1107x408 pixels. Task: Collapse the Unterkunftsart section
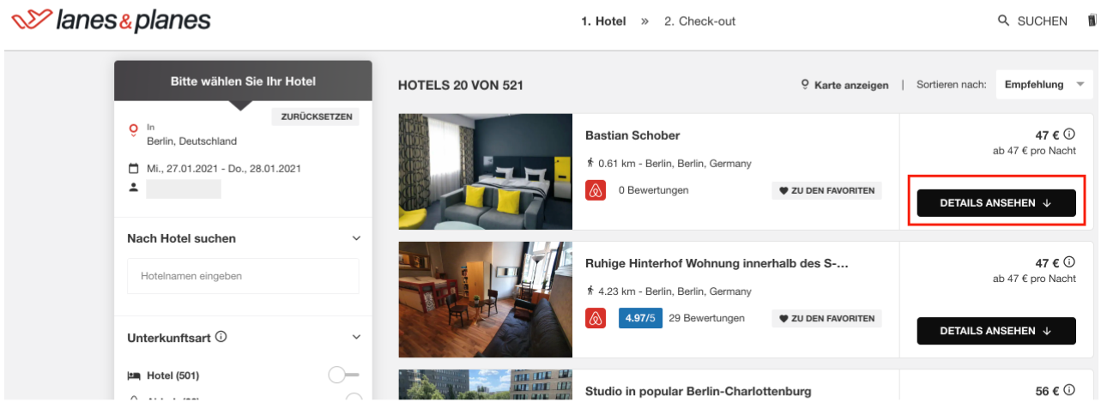(357, 338)
